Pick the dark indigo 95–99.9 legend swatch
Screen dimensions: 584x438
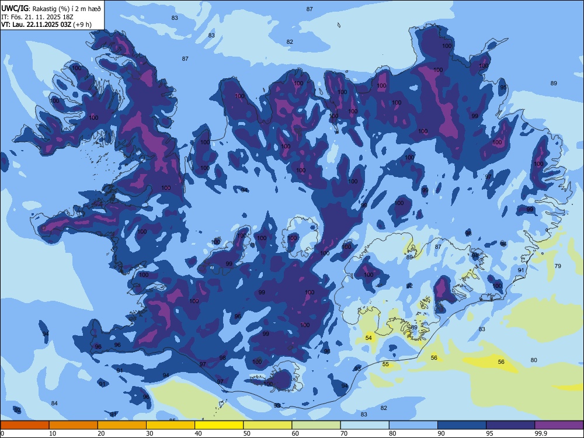pos(510,425)
